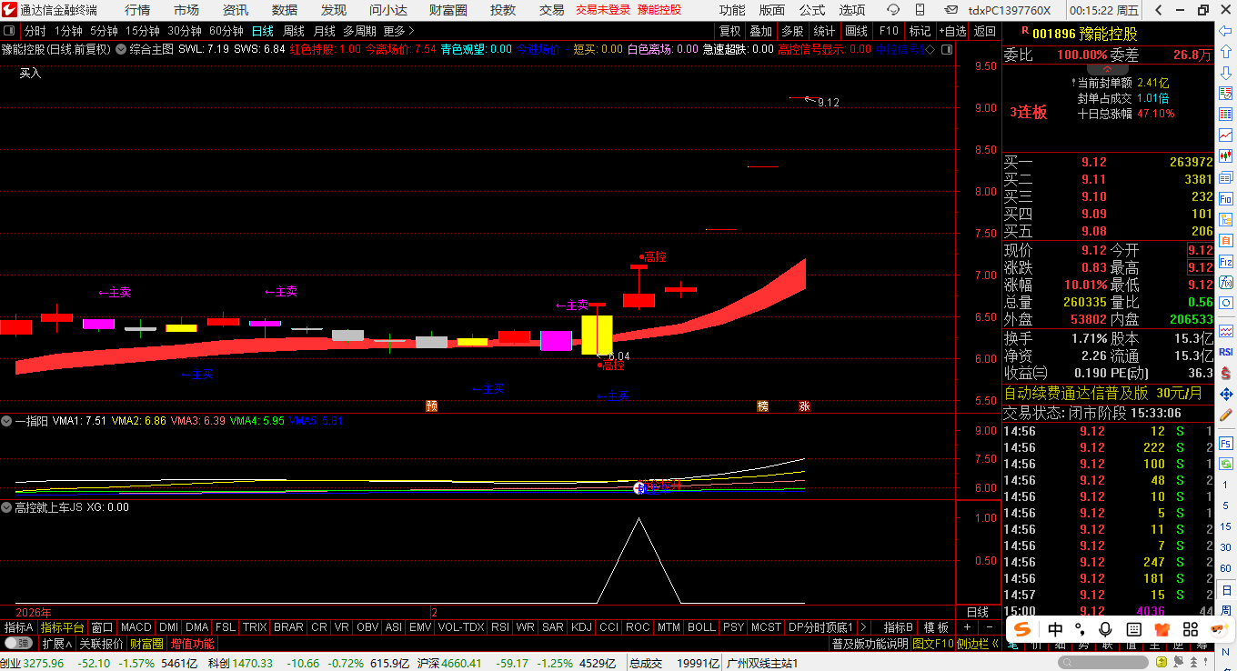Click the F10 sidebar icon

coord(1225,198)
